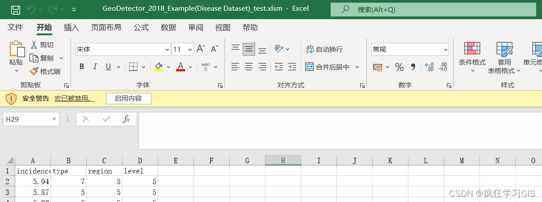Open the 帮助 ribbon tab
542x202 pixels.
coord(250,28)
